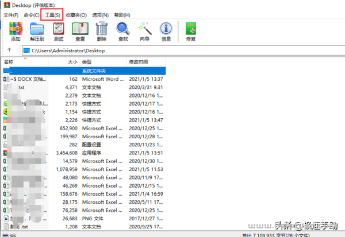The height and width of the screenshot is (237, 345).
Task: Click the date 2021/1/5 13:37 cell
Action: pos(146,79)
